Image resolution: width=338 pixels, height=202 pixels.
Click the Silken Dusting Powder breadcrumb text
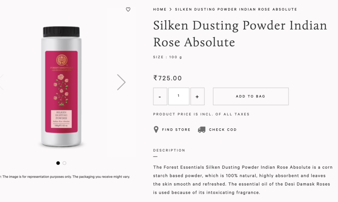click(236, 9)
